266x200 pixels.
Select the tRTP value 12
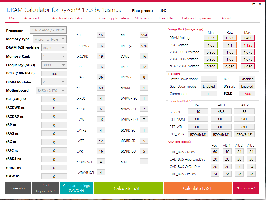(x=144, y=67)
